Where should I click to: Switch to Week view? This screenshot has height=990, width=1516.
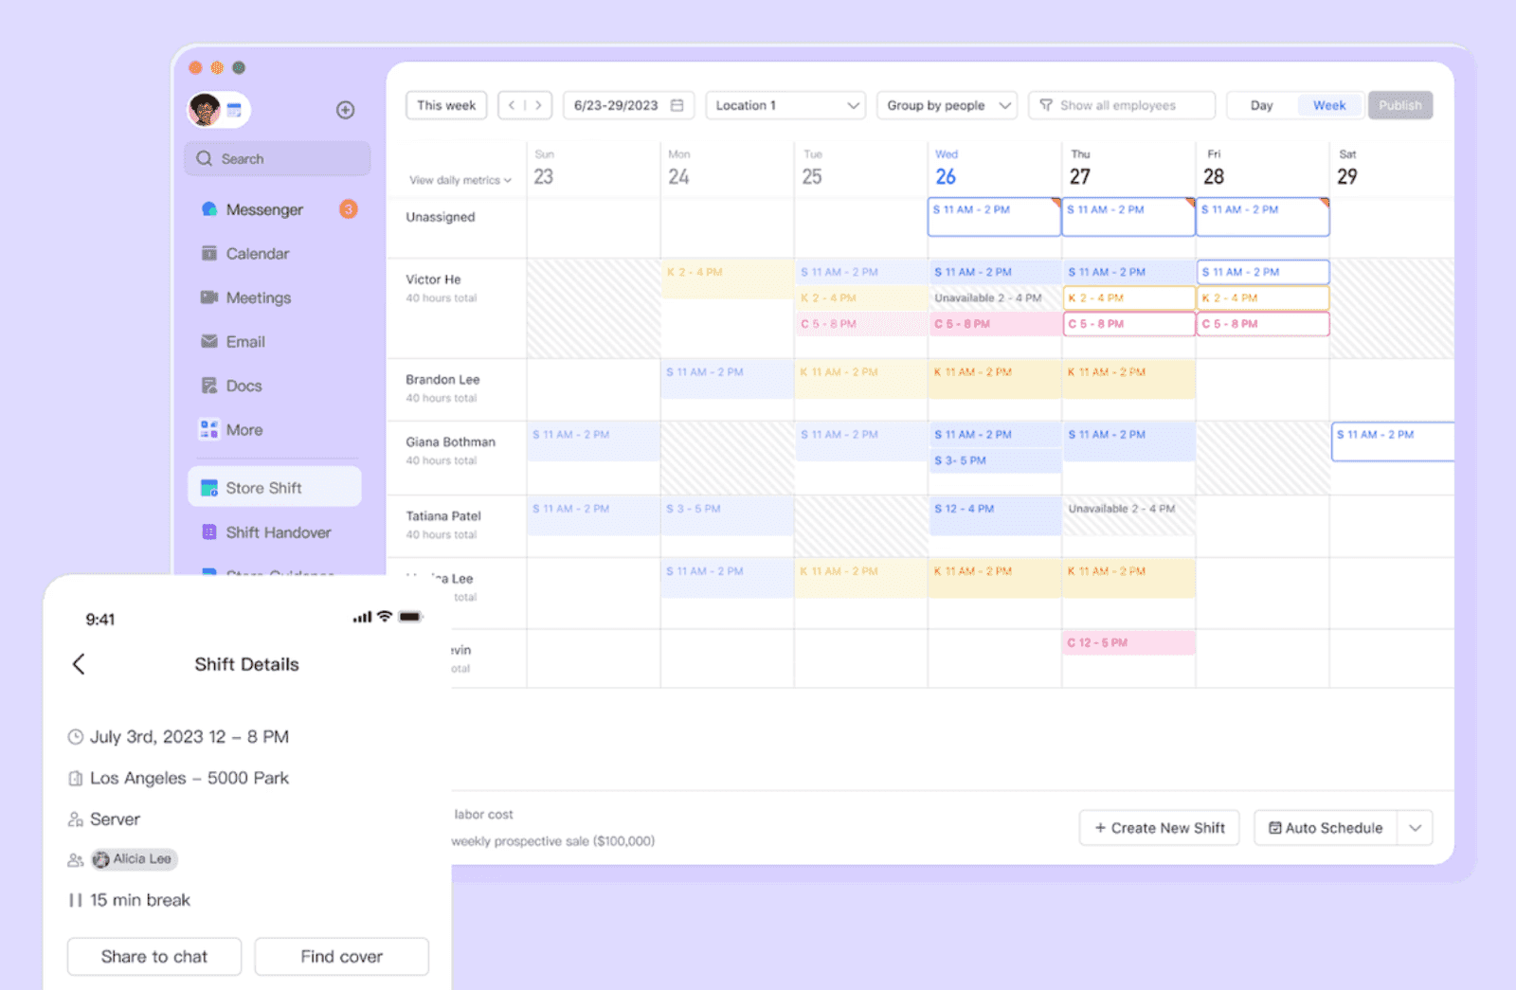click(x=1329, y=105)
